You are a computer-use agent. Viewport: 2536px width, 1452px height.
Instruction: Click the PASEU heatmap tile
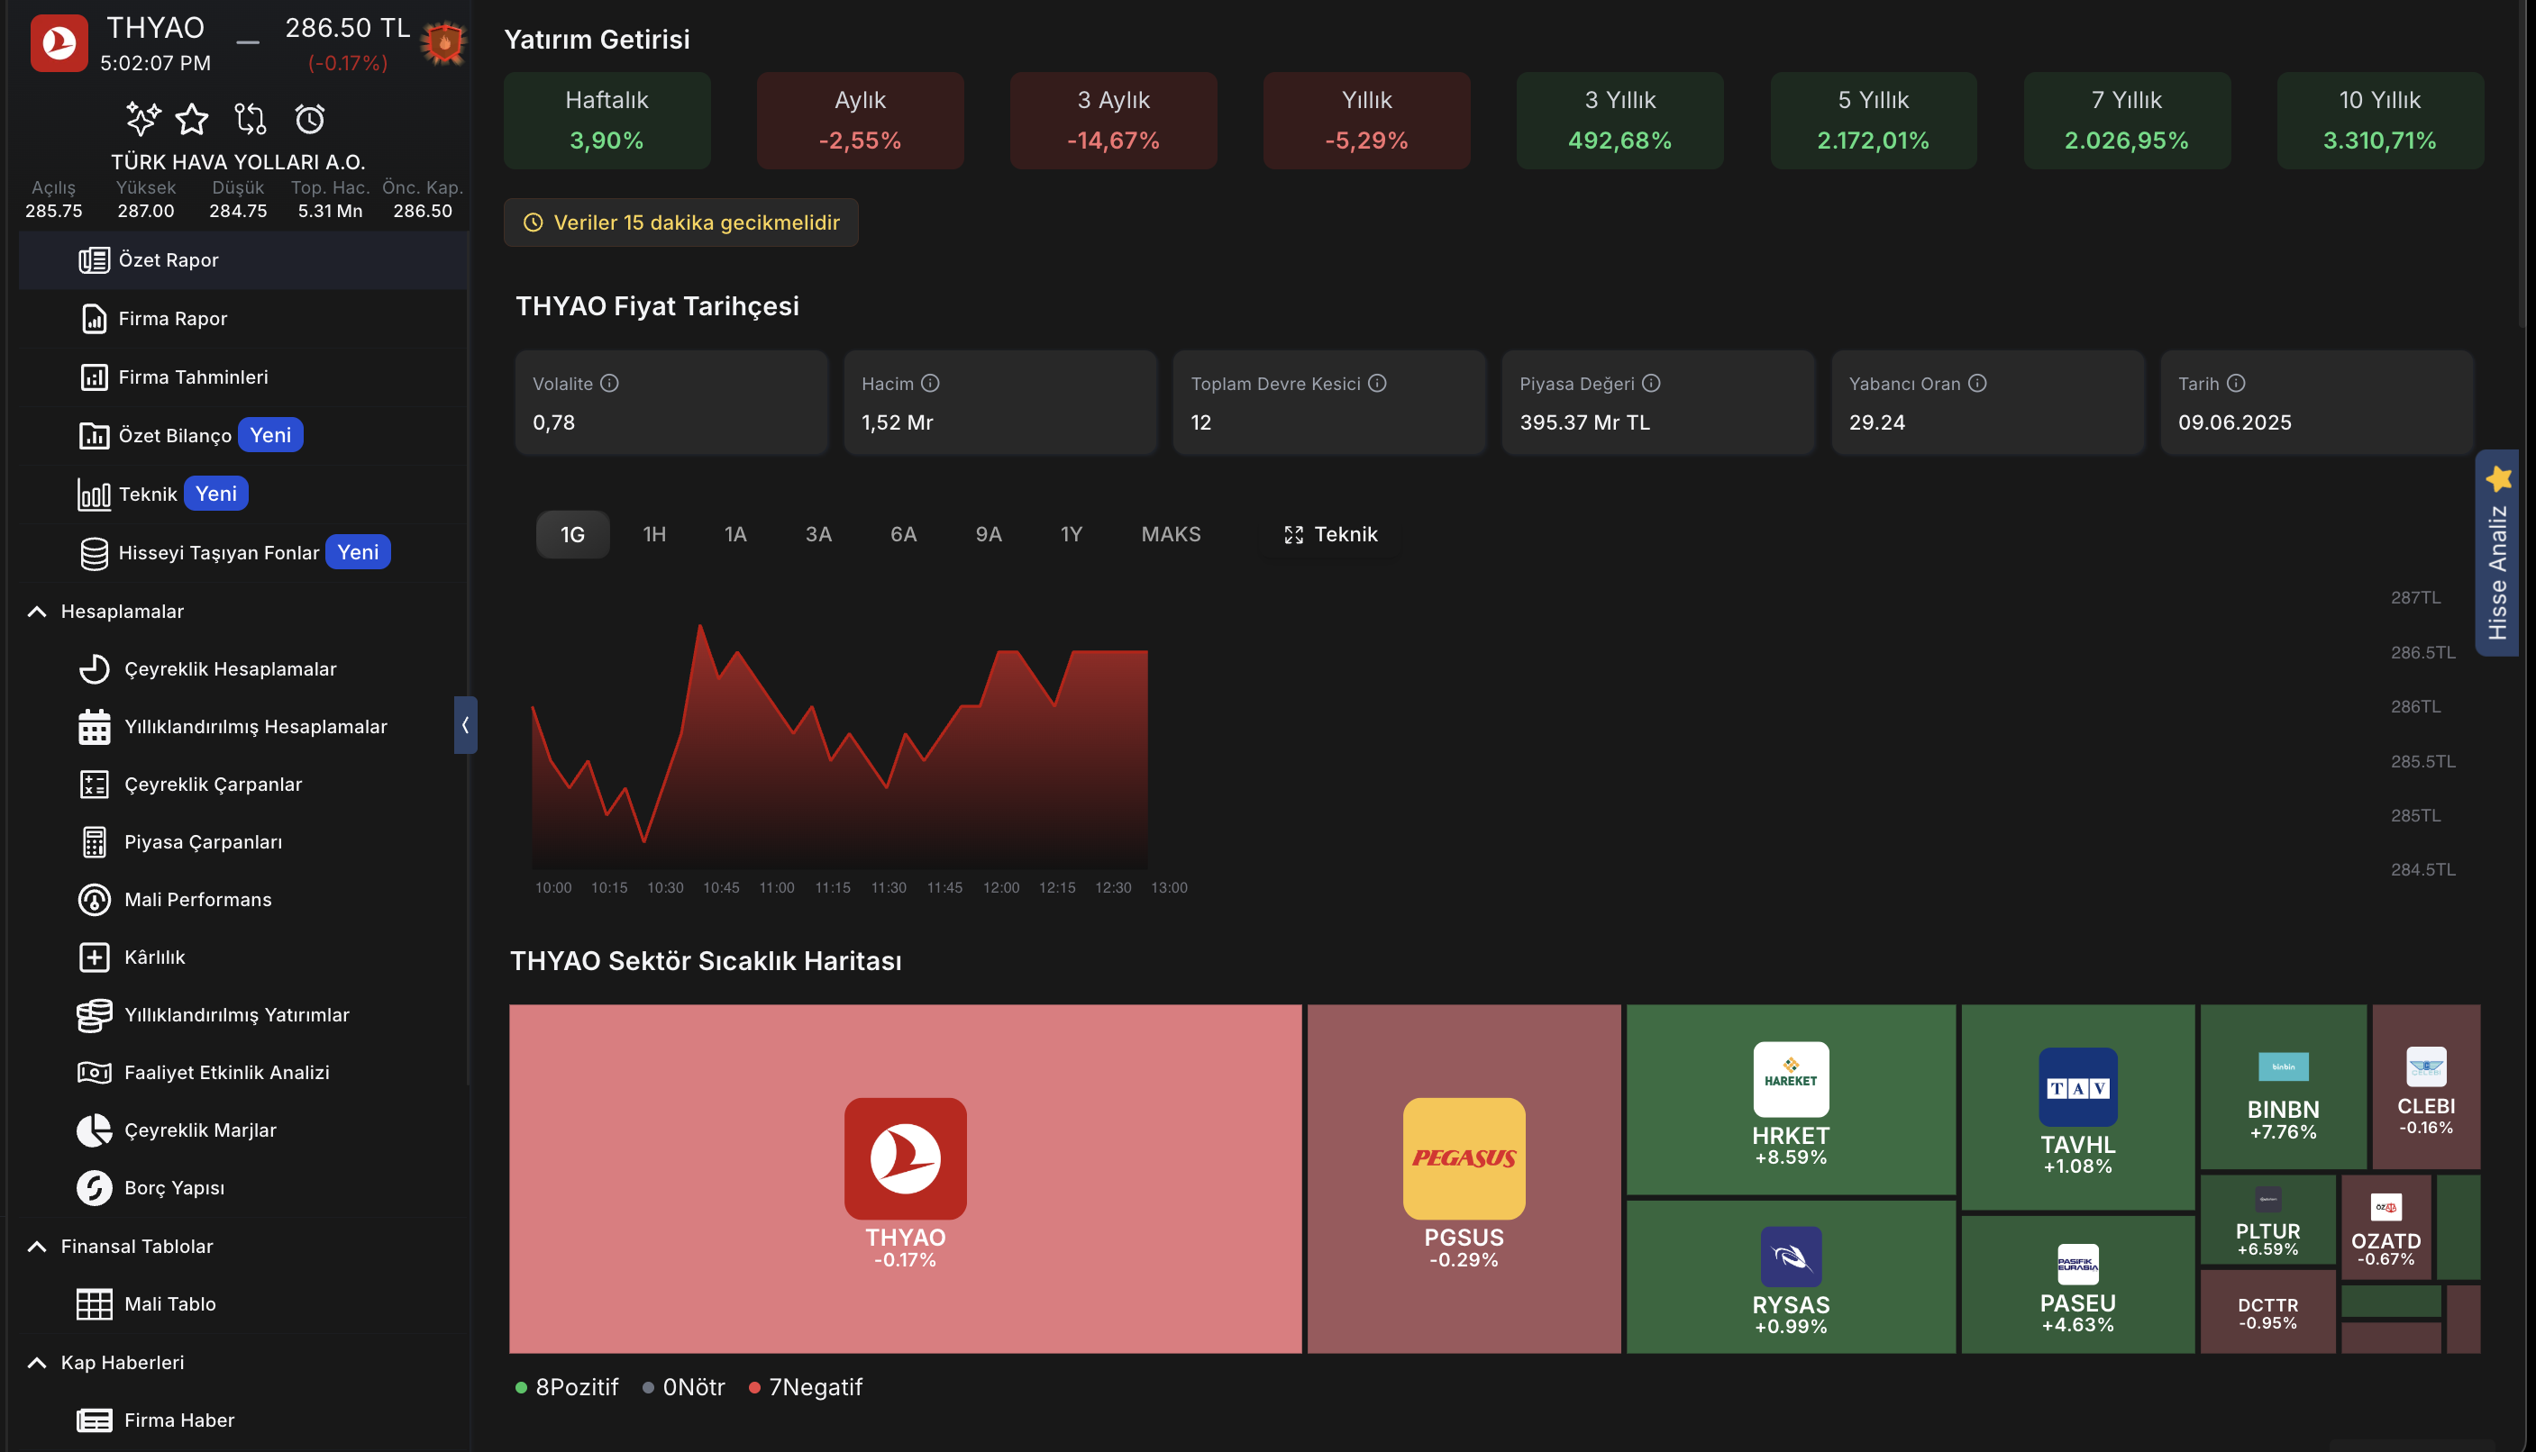point(2078,1285)
